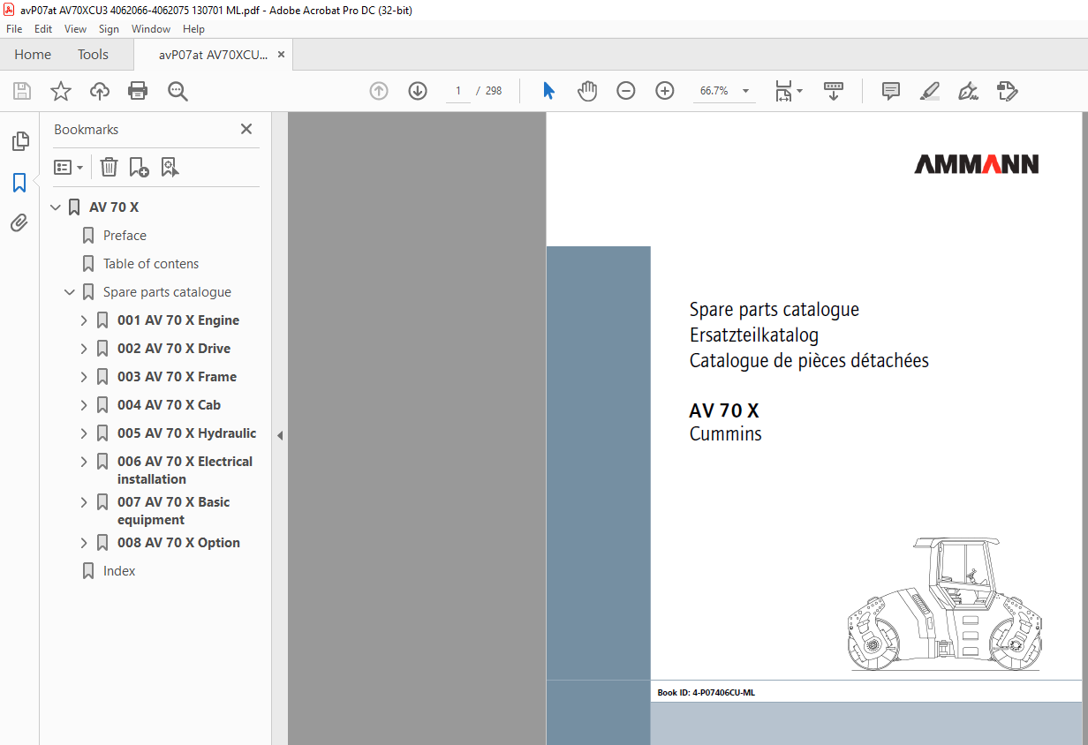The height and width of the screenshot is (745, 1088).
Task: Expand 008 AV 70 X Option
Action: (x=84, y=543)
